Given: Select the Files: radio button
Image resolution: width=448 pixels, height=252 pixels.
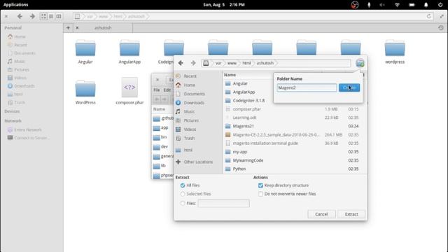Looking at the screenshot, I should point(183,204).
